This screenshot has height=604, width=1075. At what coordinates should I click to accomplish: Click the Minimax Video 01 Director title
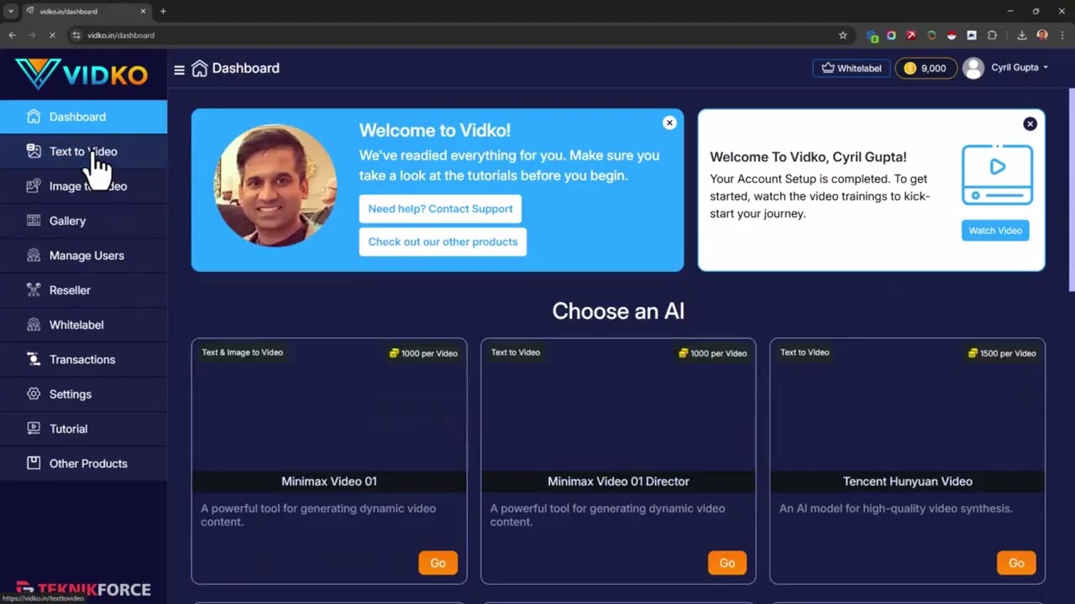[618, 482]
